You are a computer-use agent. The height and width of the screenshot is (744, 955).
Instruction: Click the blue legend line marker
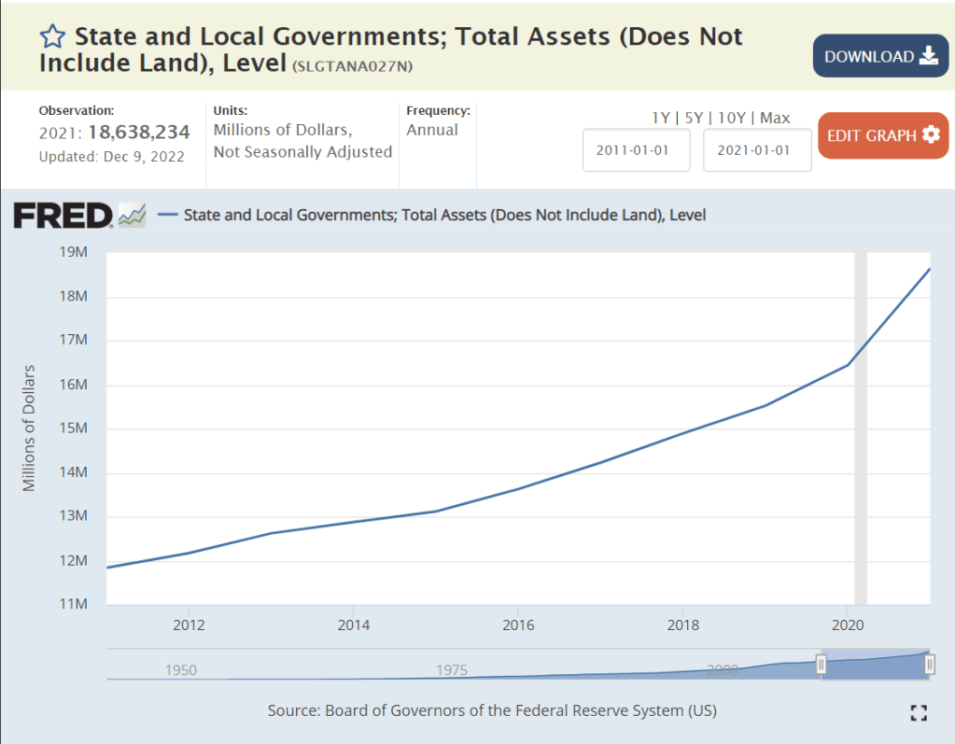(x=168, y=215)
